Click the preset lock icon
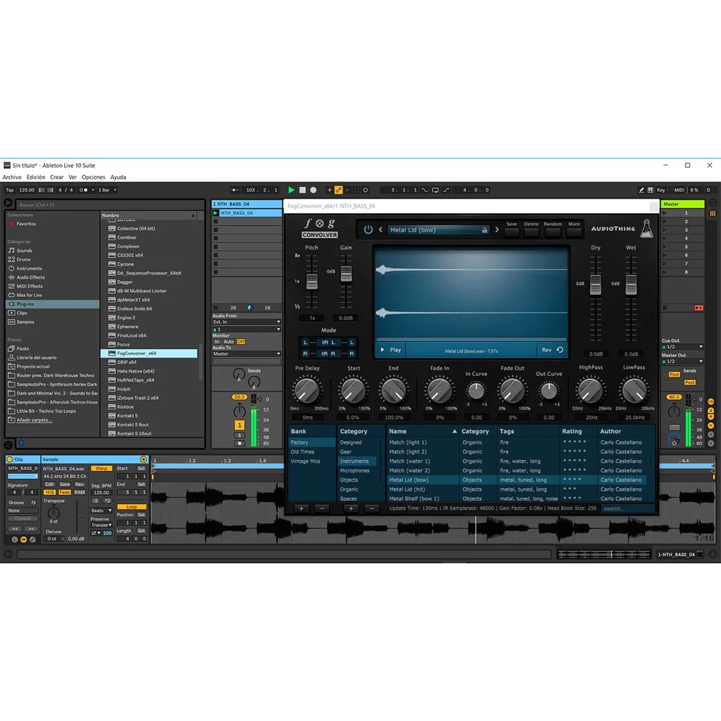The width and height of the screenshot is (721, 721). coord(484,230)
